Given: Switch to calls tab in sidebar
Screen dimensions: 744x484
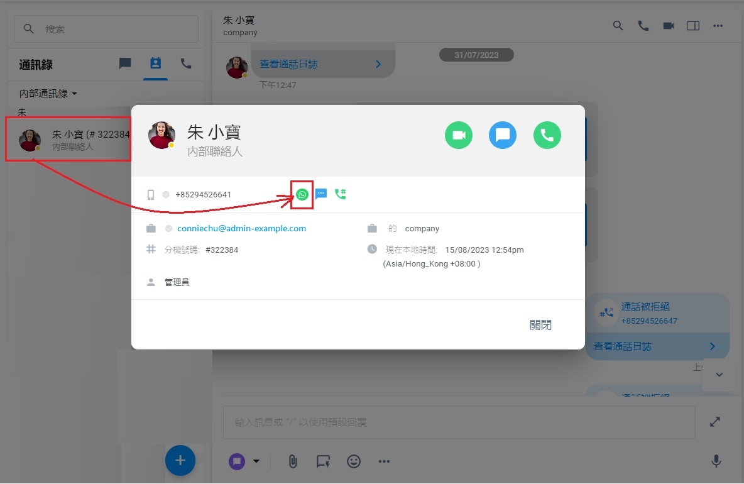Looking at the screenshot, I should [186, 63].
